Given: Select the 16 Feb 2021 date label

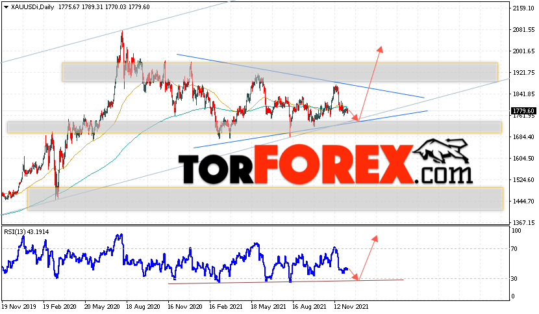Looking at the screenshot, I should coord(226,306).
